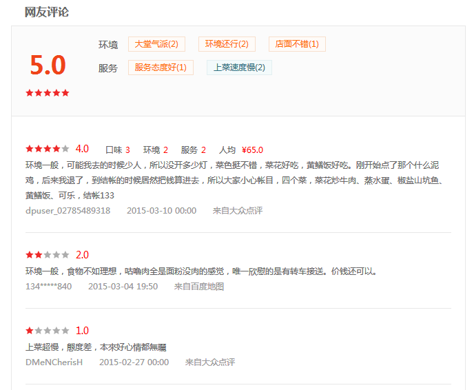Click username 134*****840

tap(49, 287)
